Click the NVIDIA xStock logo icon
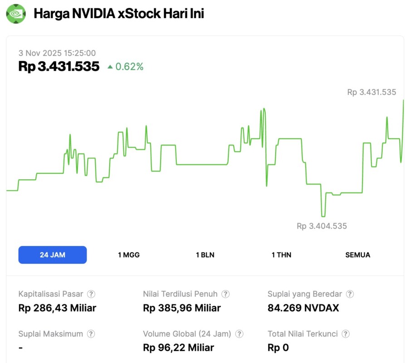Image resolution: width=405 pixels, height=363 pixels. [x=17, y=13]
